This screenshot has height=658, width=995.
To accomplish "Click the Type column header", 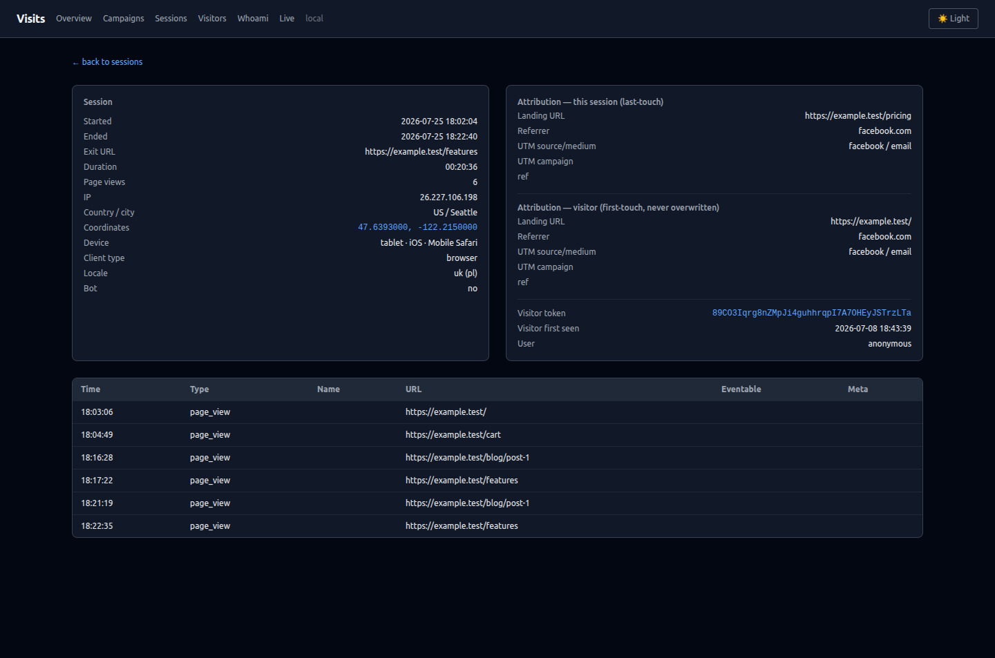I will click(200, 389).
